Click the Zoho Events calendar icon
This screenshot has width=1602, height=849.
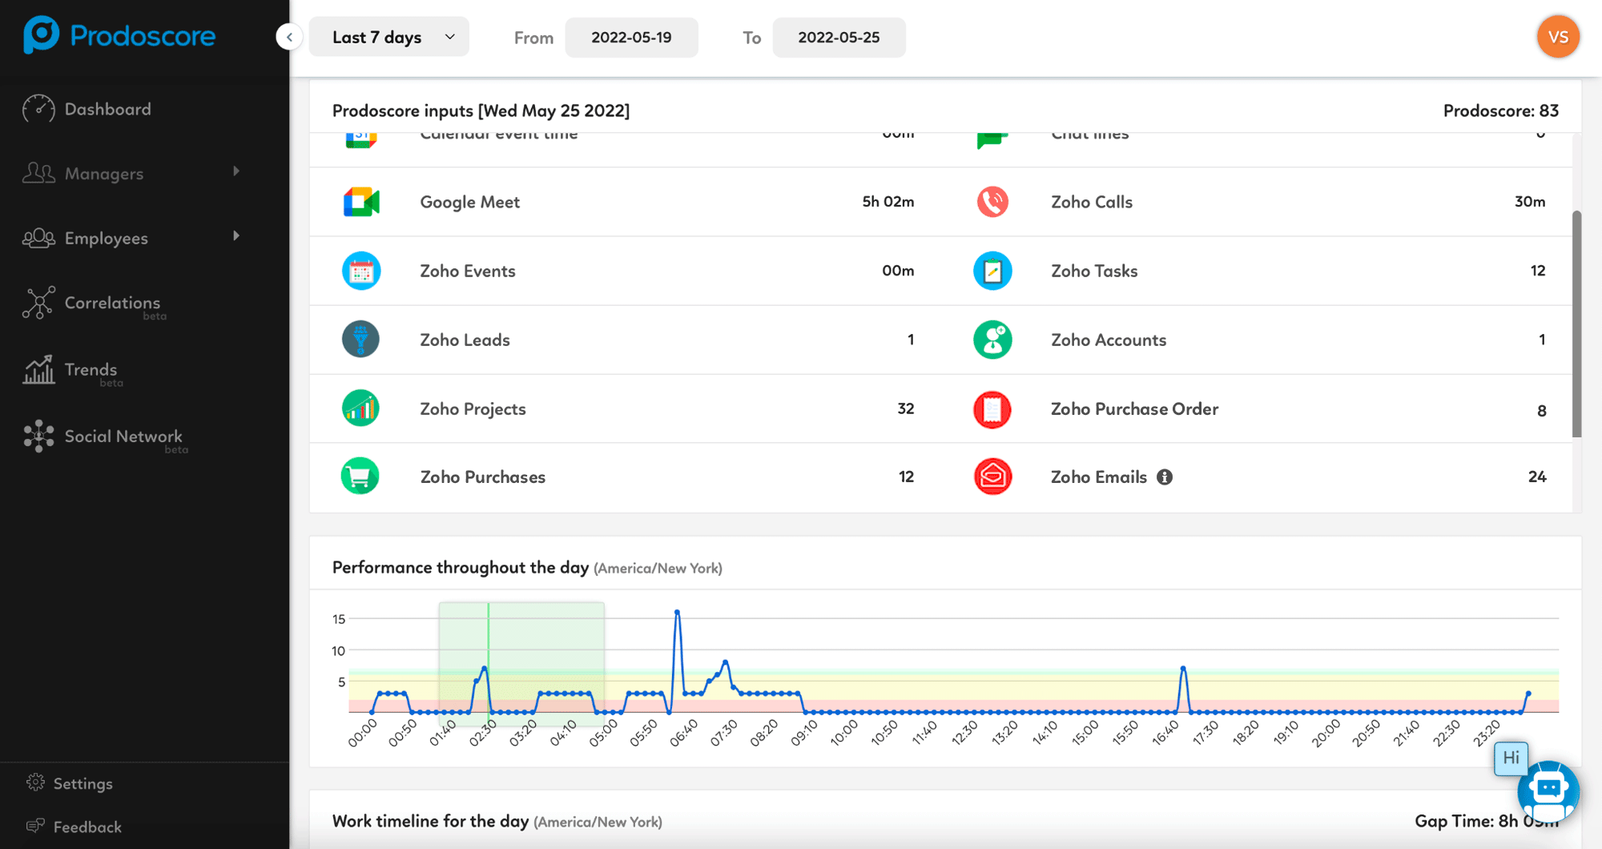361,271
